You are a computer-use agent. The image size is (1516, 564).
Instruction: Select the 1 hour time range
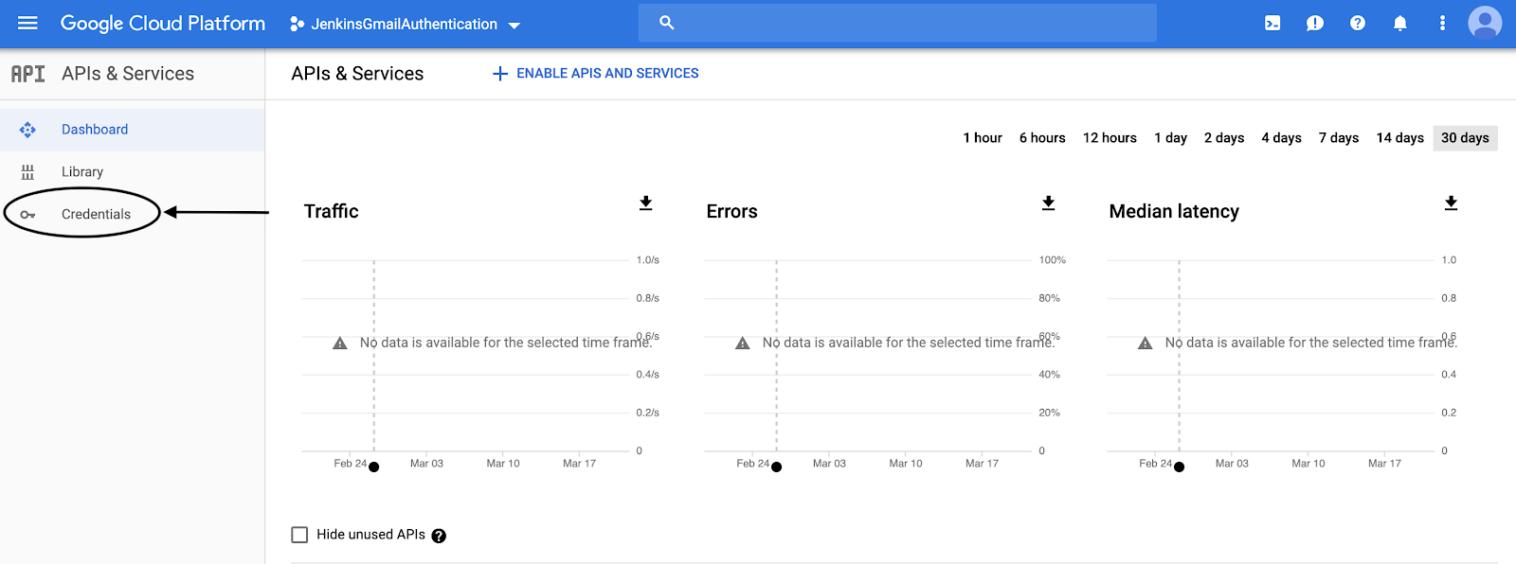click(983, 138)
